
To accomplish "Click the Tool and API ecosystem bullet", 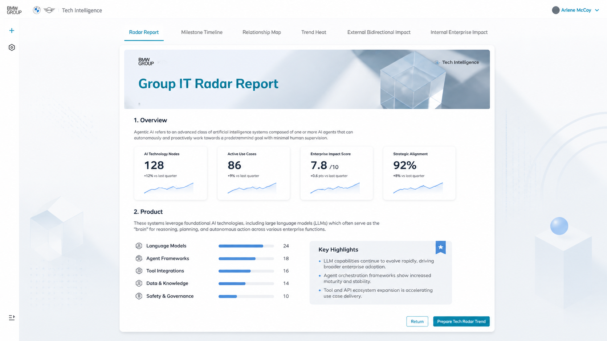I will pyautogui.click(x=375, y=293).
